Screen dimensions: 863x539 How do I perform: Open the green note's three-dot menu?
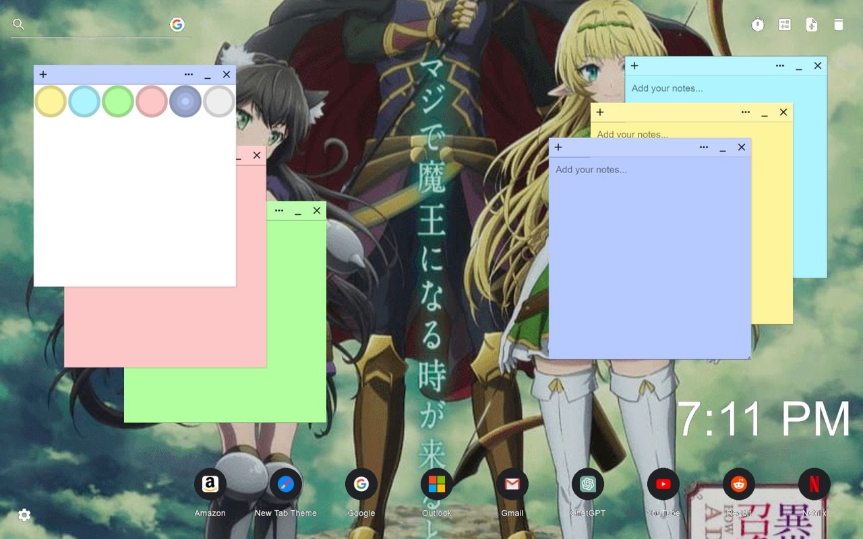click(x=279, y=211)
